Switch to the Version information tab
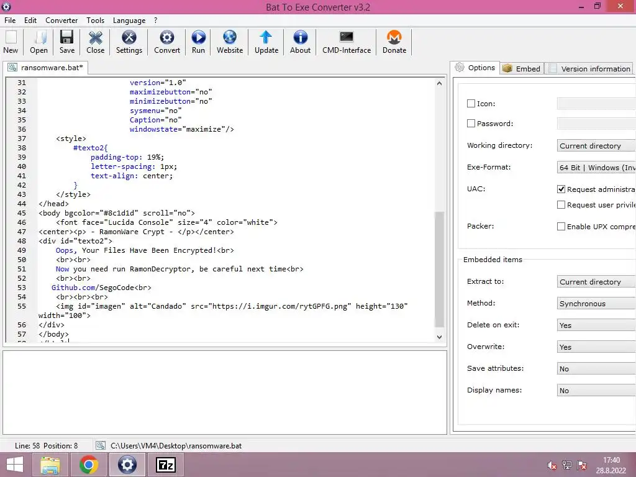The height and width of the screenshot is (477, 636). pos(590,68)
